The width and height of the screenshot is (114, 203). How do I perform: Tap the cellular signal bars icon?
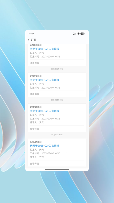pyautogui.click(x=75, y=34)
